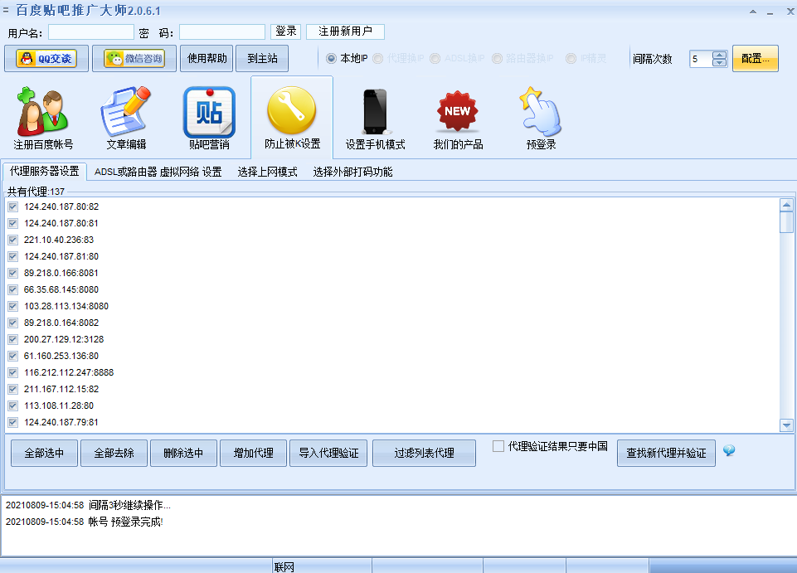Open the 配置... settings button
This screenshot has width=797, height=573.
pos(756,59)
